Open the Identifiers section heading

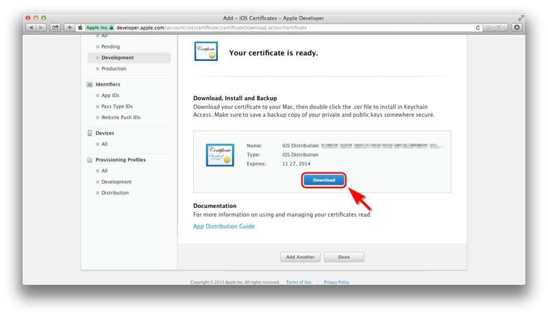click(x=108, y=84)
